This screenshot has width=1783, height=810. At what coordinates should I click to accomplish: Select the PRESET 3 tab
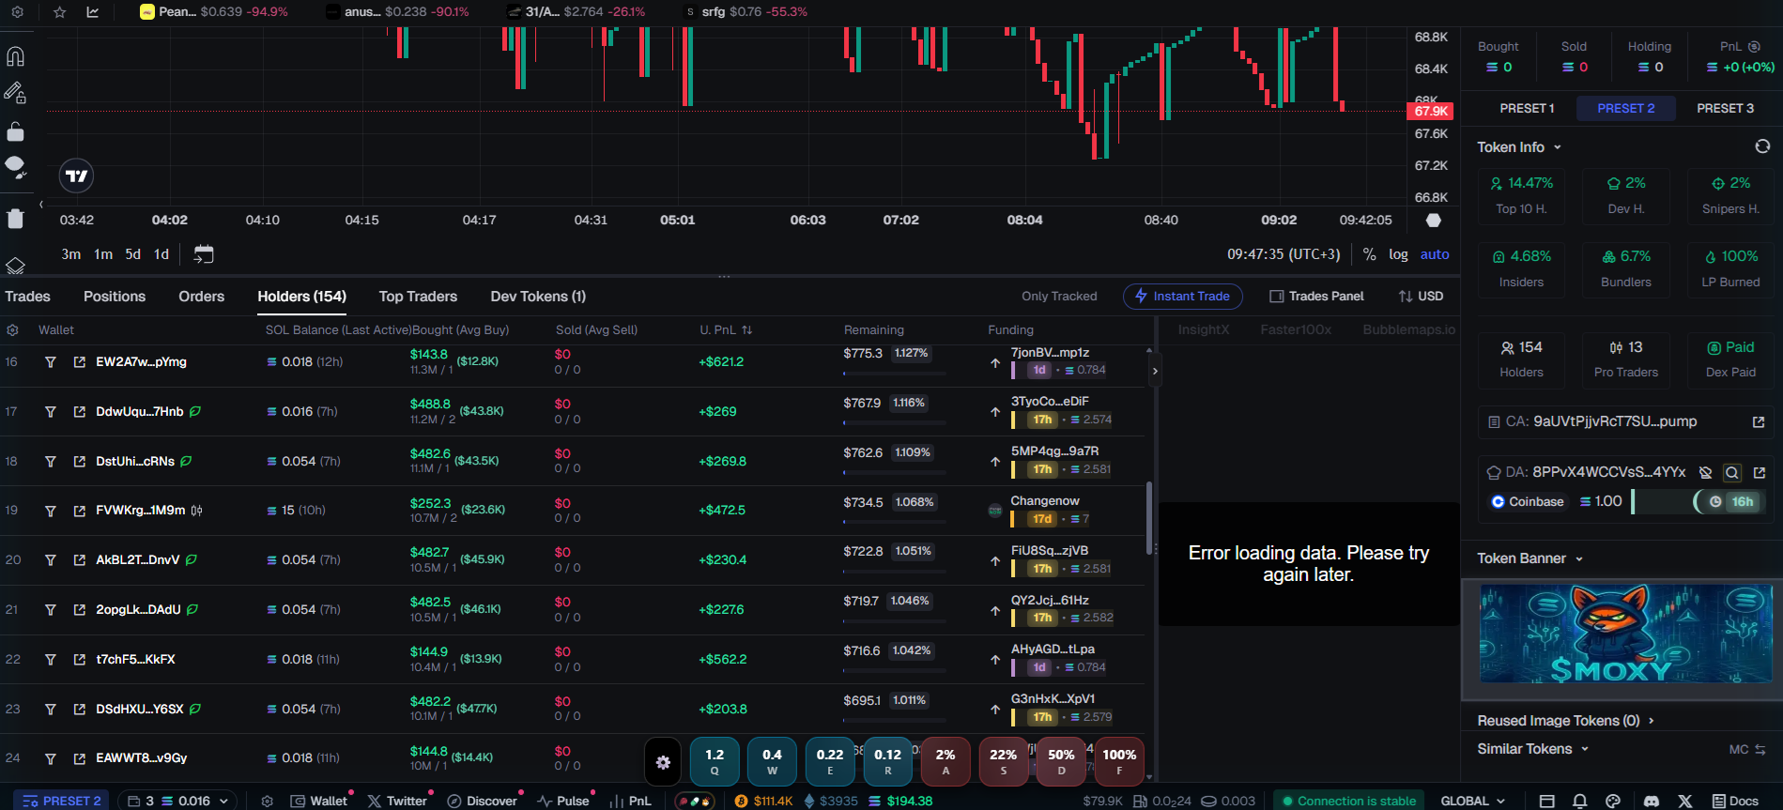coord(1725,108)
